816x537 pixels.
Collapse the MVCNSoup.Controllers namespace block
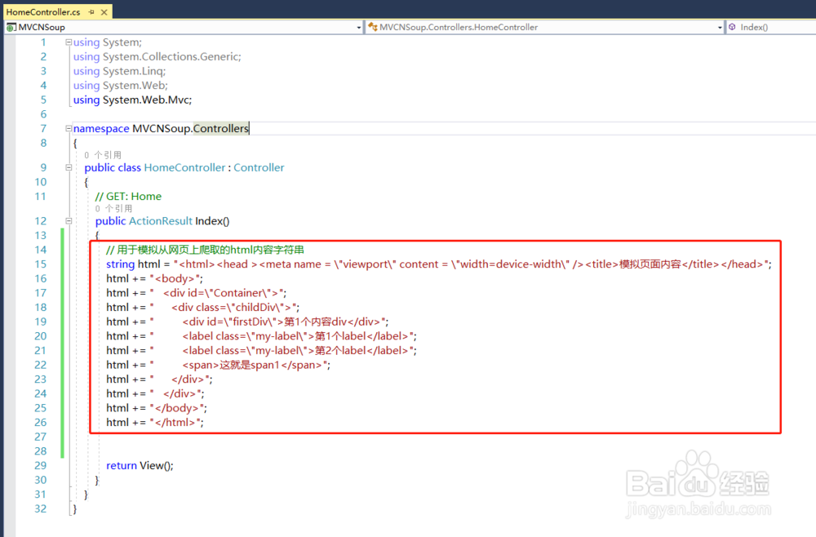68,128
